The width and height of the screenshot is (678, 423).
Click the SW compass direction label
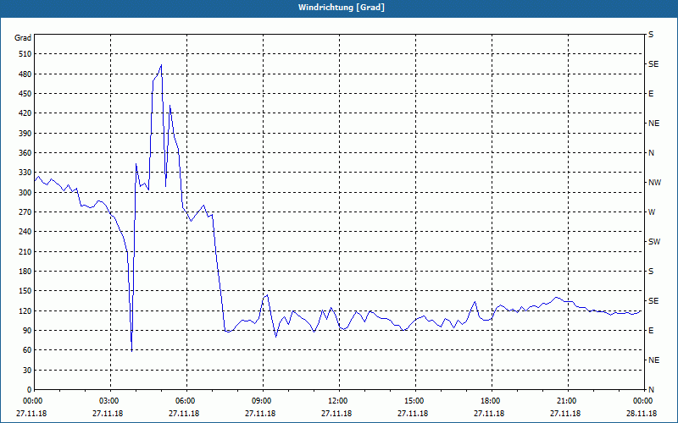[653, 242]
